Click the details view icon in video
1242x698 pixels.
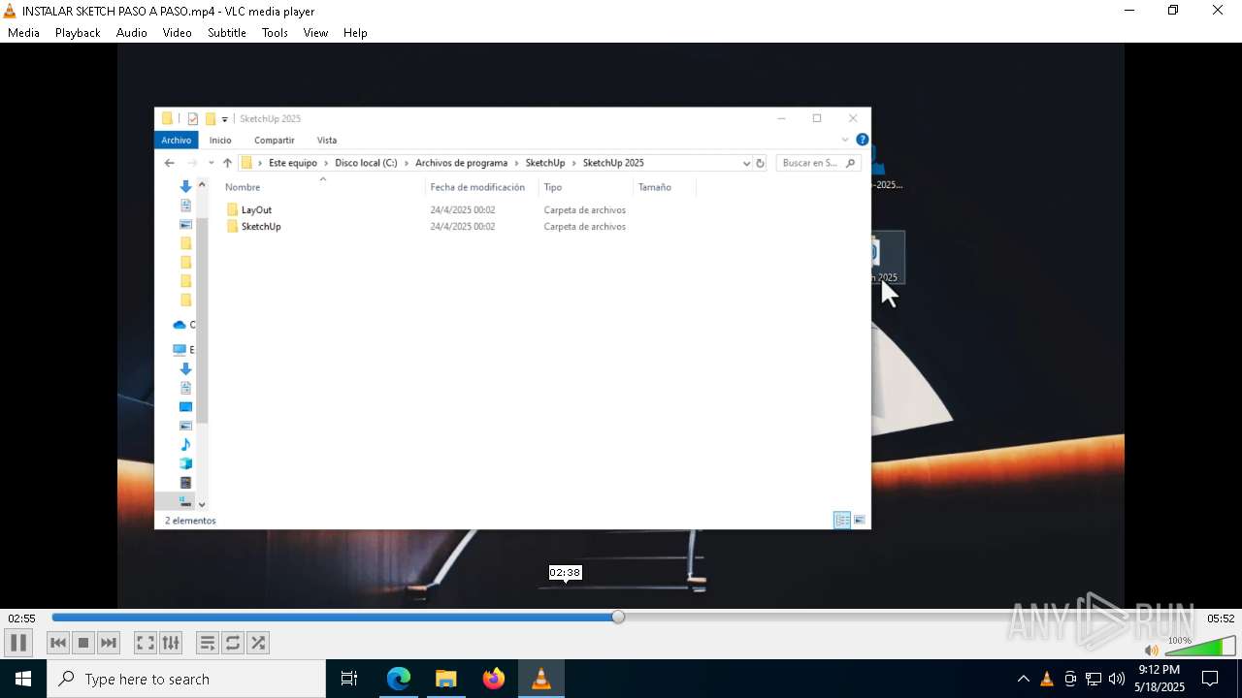click(841, 521)
